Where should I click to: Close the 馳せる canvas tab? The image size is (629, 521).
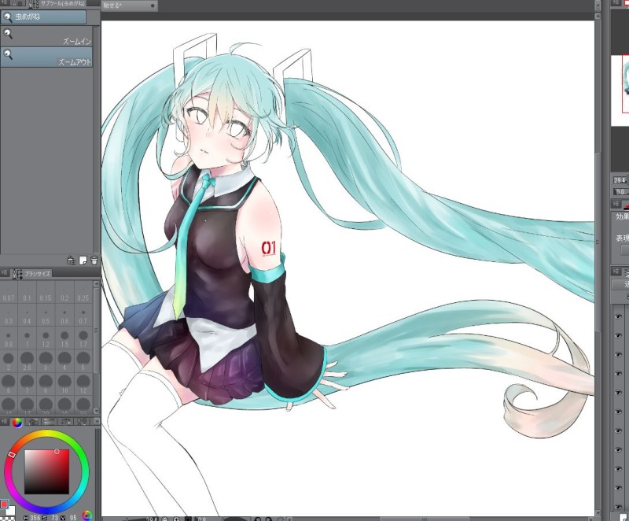coord(153,6)
